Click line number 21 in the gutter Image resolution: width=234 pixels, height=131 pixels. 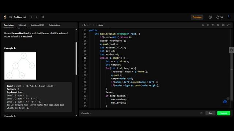click(x=85, y=58)
